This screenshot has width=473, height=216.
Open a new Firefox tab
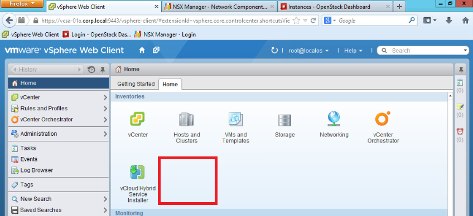pyautogui.click(x=399, y=6)
